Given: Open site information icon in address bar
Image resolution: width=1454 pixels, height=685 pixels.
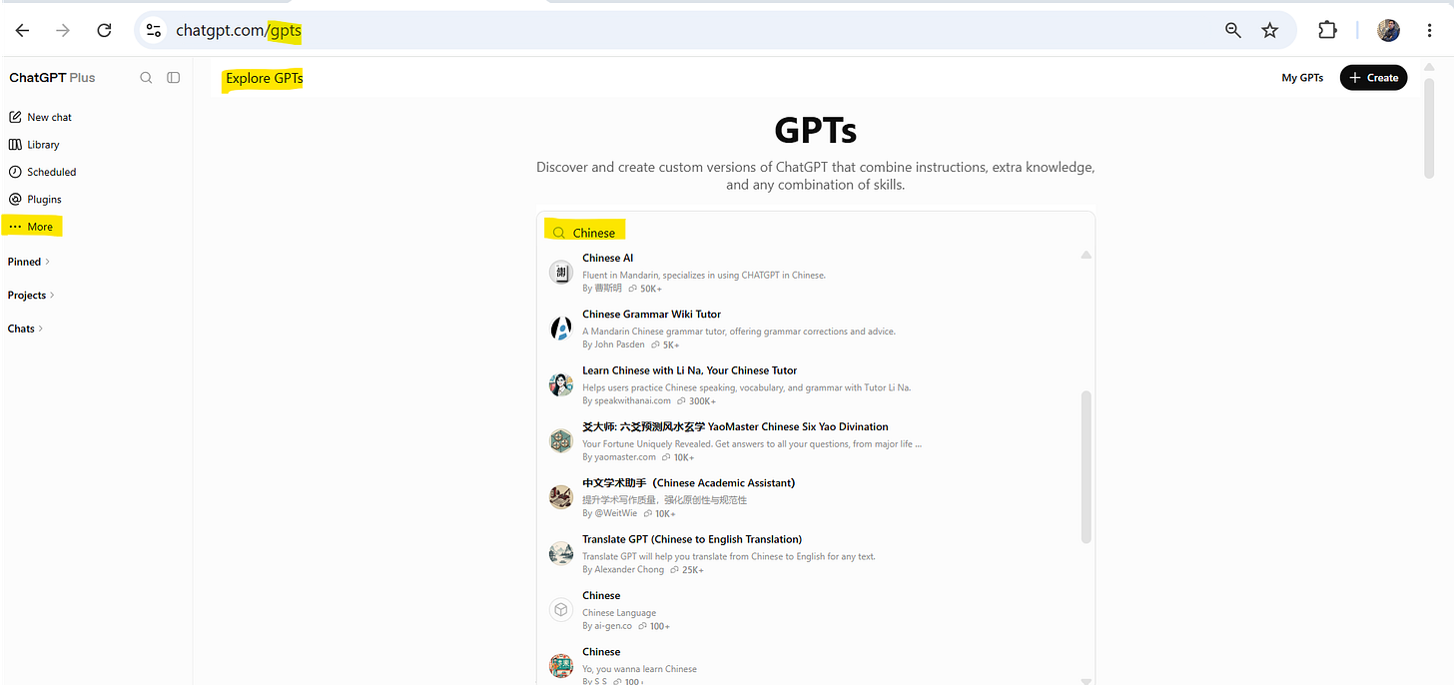Looking at the screenshot, I should click(154, 31).
